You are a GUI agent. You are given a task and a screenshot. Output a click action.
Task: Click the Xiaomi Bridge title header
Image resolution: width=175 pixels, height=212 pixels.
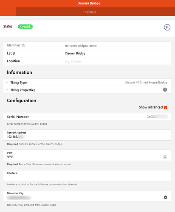tap(89, 3)
